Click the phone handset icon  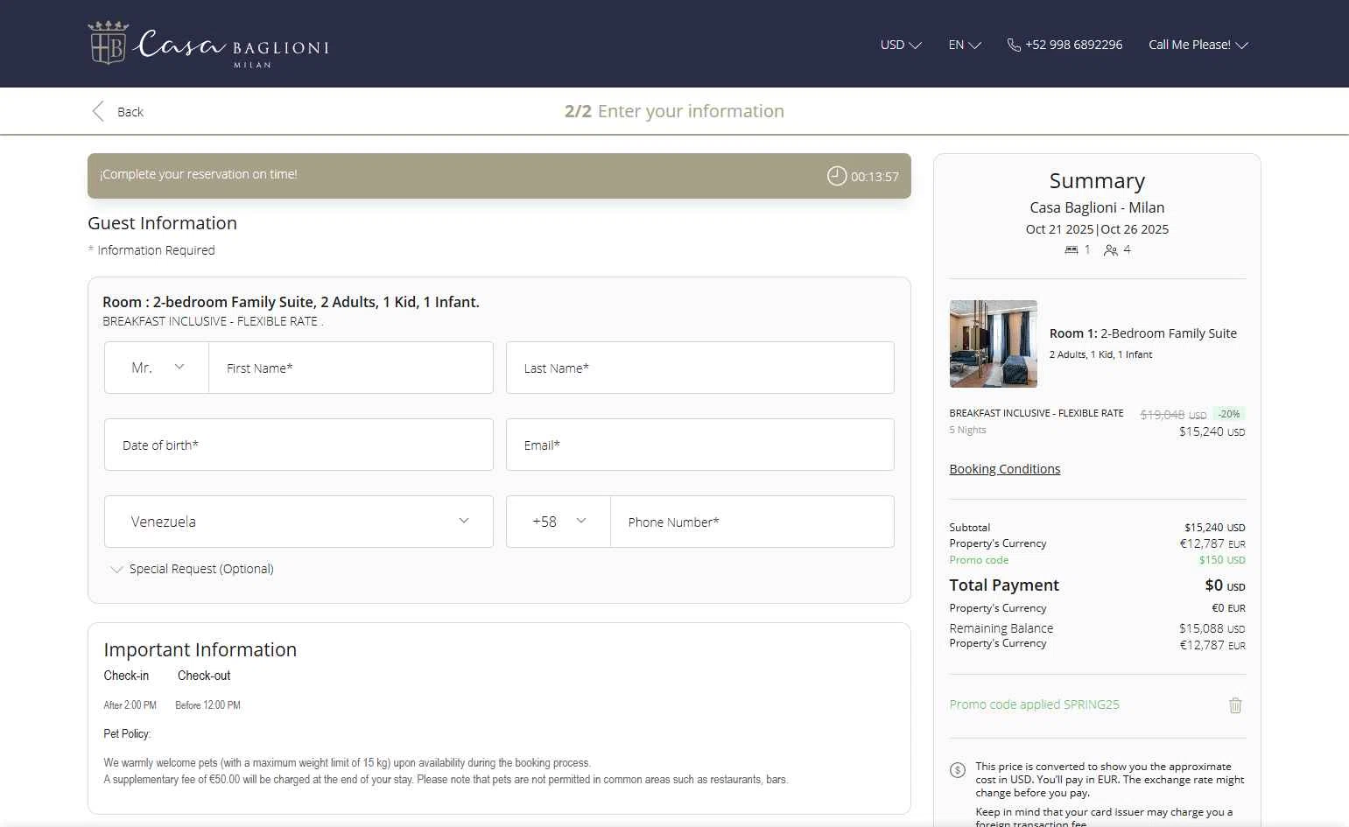tap(1014, 45)
